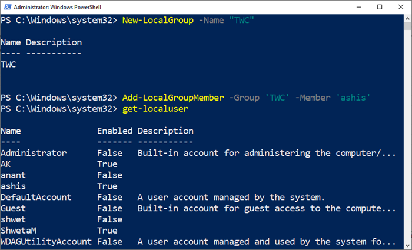Image resolution: width=412 pixels, height=250 pixels.
Task: Click the title bar text 'Administrator: Windows PowerShell'
Action: click(x=57, y=7)
